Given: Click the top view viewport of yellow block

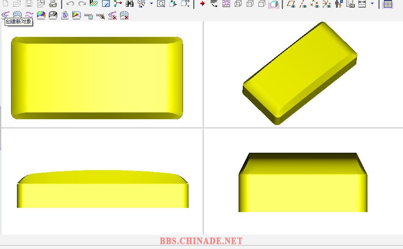Looking at the screenshot, I should coord(97,78).
